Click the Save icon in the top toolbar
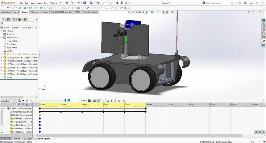 [85, 3]
